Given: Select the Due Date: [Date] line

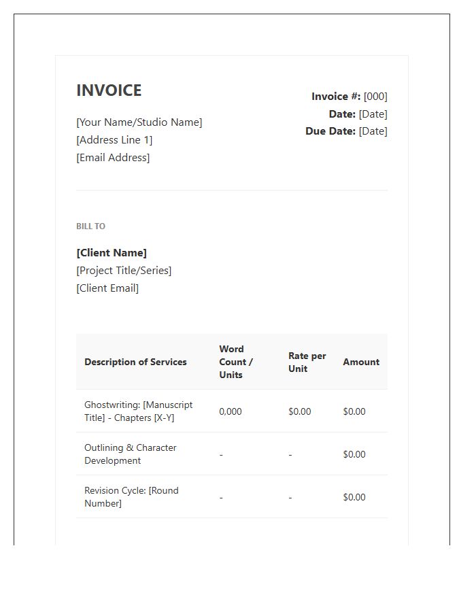Looking at the screenshot, I should pos(347,131).
